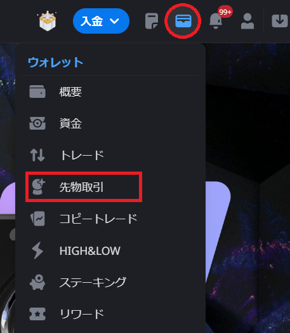Select トレード wallet entry
The width and height of the screenshot is (290, 333).
pyautogui.click(x=110, y=155)
